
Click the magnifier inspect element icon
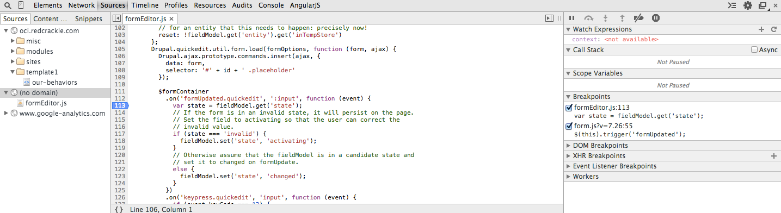8,5
